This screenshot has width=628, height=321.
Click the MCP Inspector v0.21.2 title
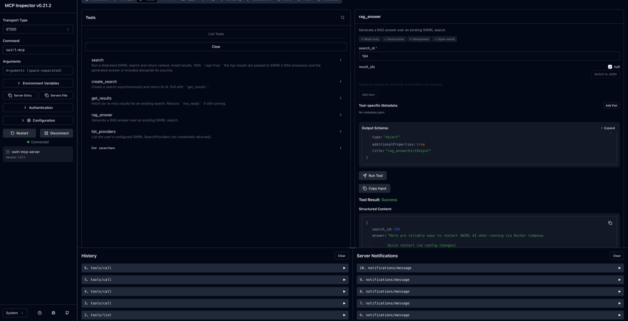point(28,5)
